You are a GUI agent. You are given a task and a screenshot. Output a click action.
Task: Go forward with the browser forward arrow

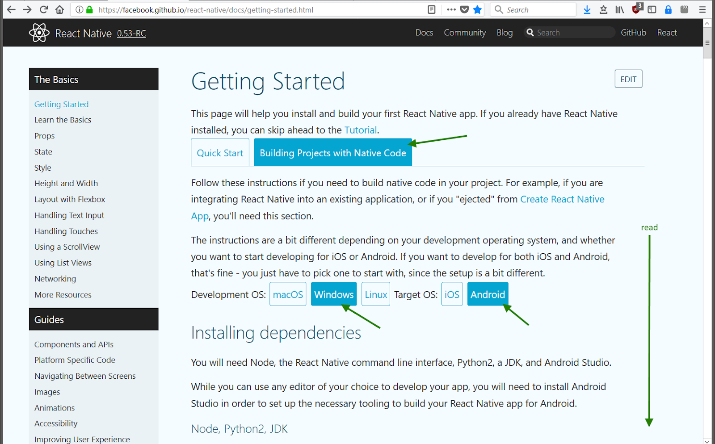pos(27,9)
